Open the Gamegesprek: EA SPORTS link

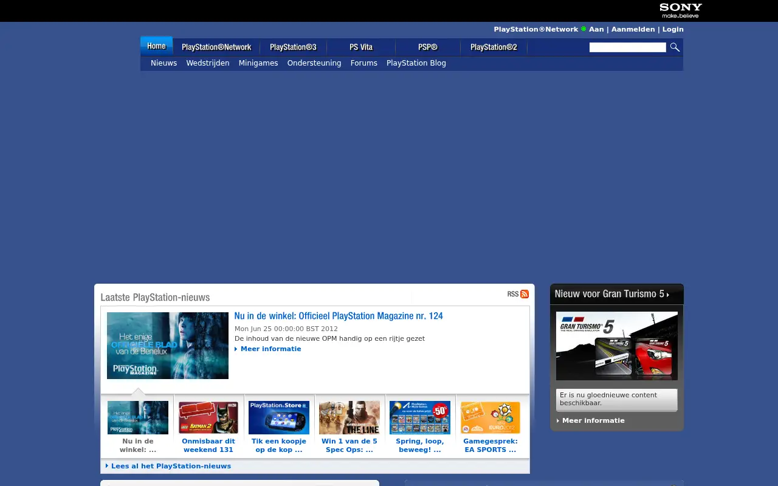(x=491, y=445)
